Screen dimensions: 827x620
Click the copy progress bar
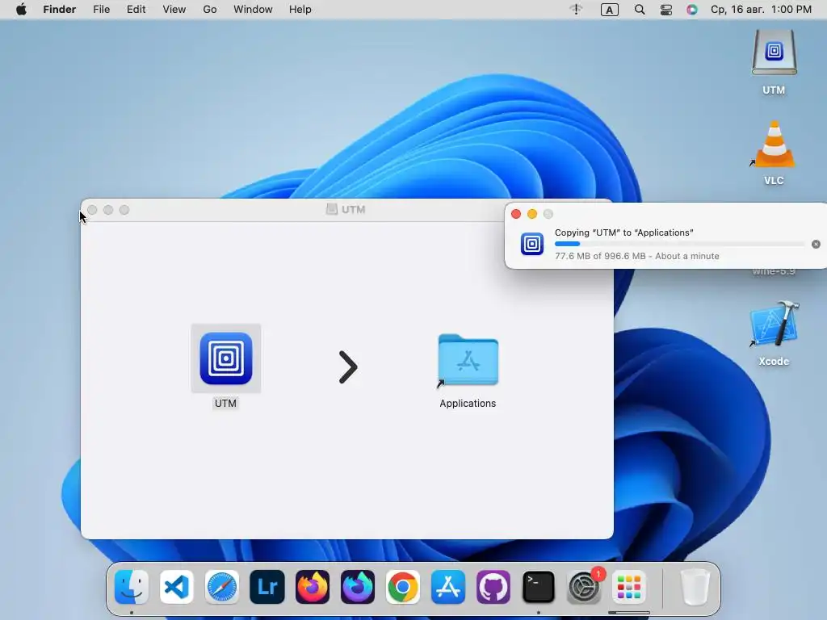point(679,244)
